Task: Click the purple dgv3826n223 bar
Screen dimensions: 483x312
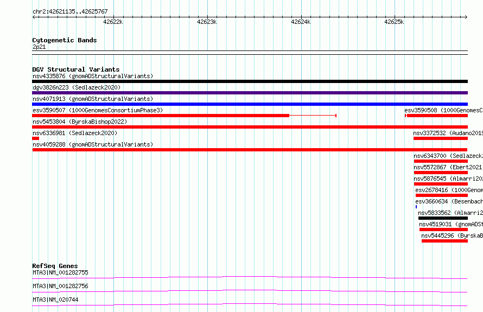Action: click(x=250, y=93)
